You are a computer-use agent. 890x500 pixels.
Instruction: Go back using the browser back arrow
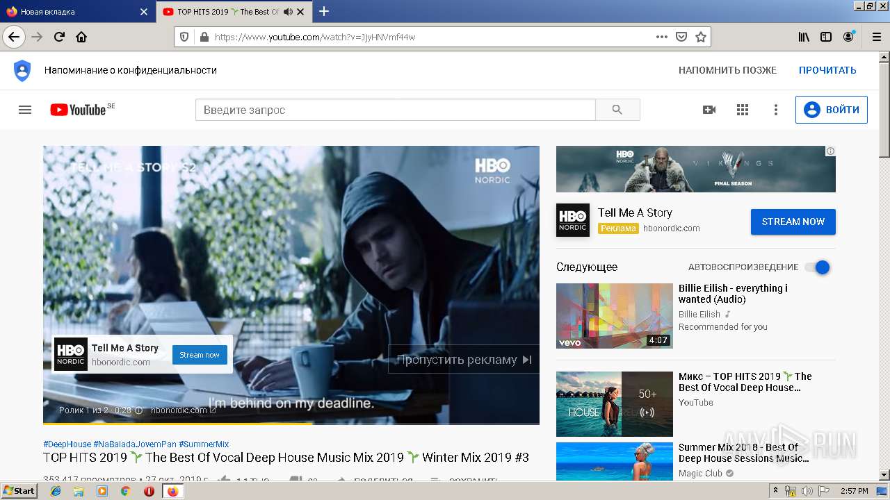pos(14,37)
